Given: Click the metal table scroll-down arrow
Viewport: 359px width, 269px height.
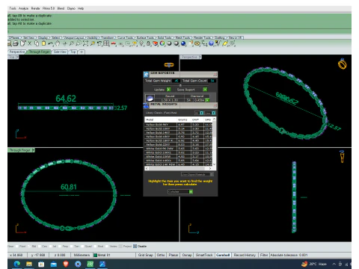Looking at the screenshot, I should pyautogui.click(x=214, y=164).
